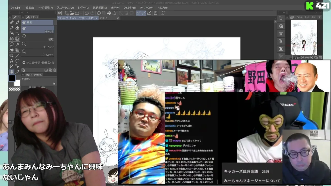Select the Operation object tool
Image resolution: width=331 pixels, height=186 pixels.
pos(12,56)
